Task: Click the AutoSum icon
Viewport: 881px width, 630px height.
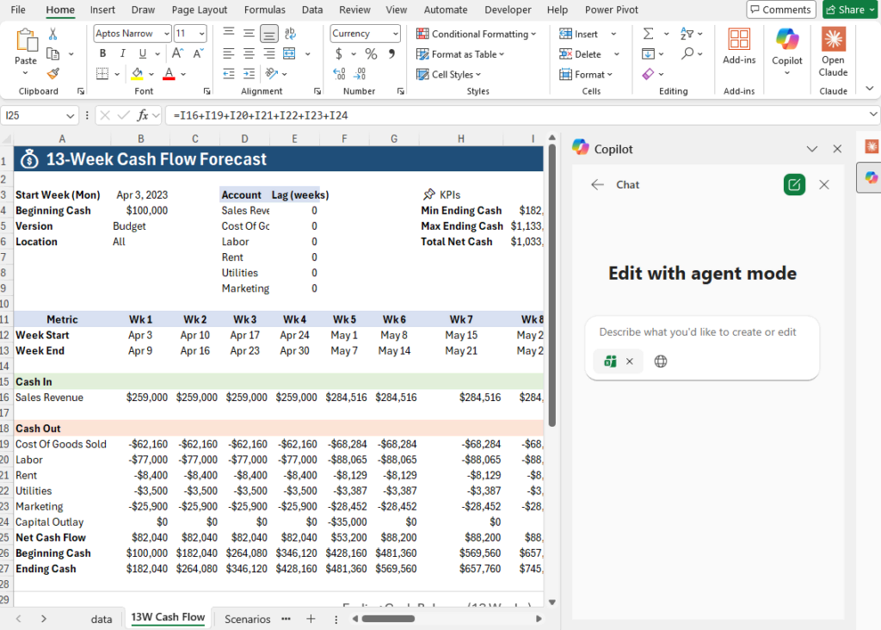Action: [650, 32]
